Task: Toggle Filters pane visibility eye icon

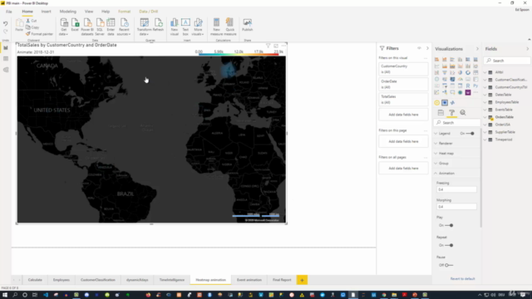Action: pyautogui.click(x=419, y=48)
